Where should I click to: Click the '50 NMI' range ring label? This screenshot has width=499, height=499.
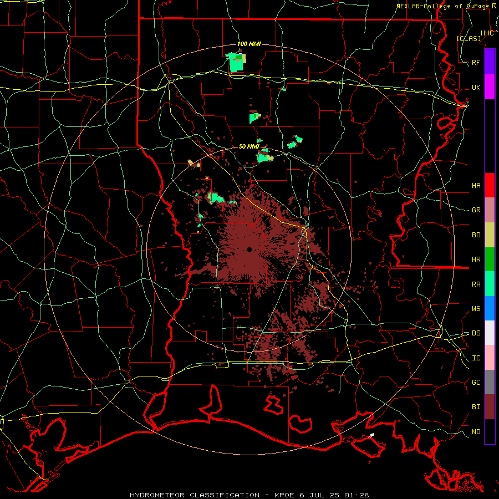point(249,147)
